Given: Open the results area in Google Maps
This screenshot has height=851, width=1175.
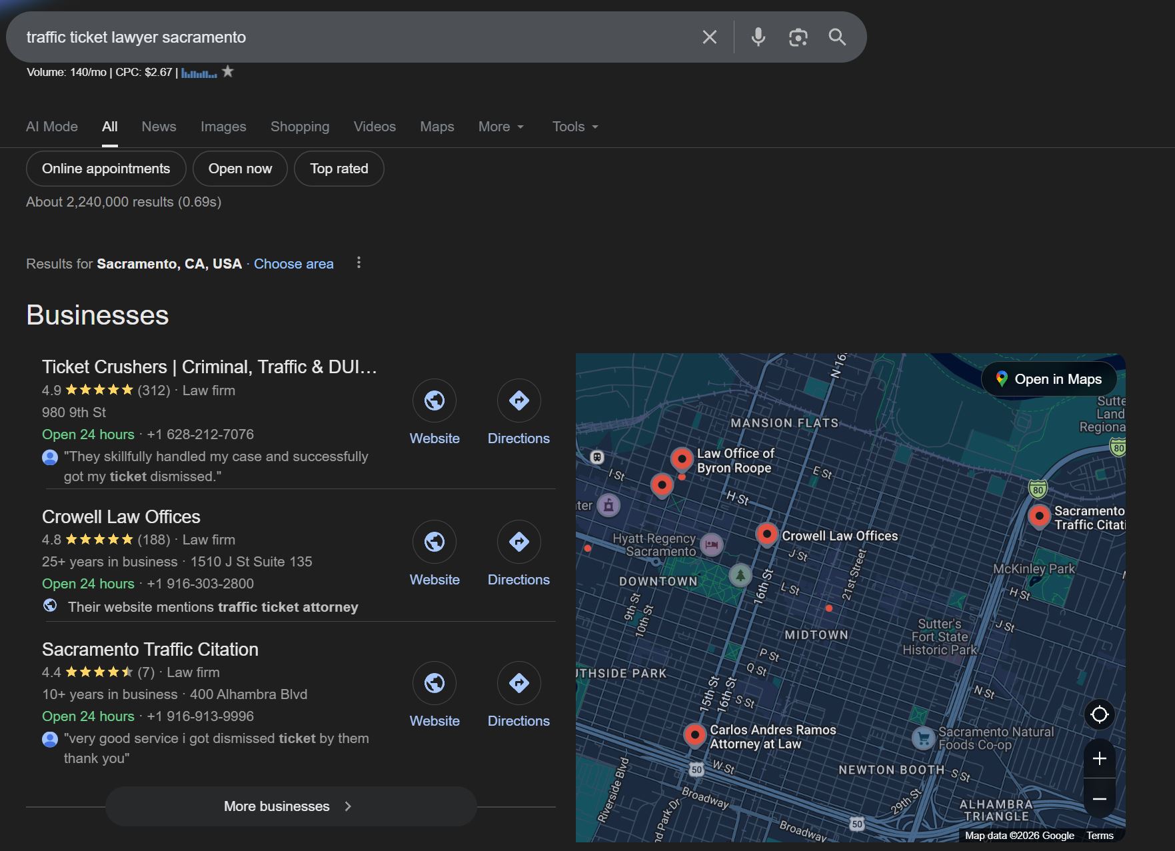Looking at the screenshot, I should pos(1049,379).
